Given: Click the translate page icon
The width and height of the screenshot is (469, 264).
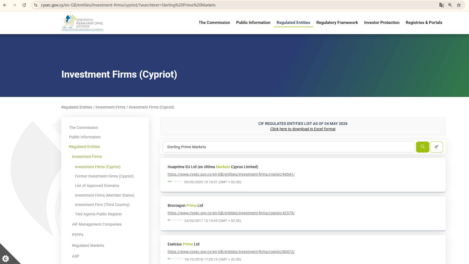Looking at the screenshot, I should 441,5.
